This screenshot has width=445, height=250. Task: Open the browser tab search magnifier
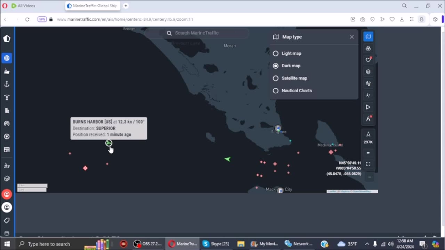[404, 6]
